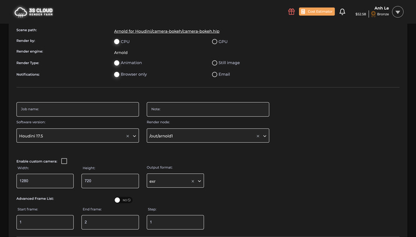Expand the Render node dropdown
This screenshot has width=416, height=237.
click(265, 136)
